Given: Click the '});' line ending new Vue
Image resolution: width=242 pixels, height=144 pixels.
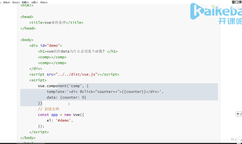Looking at the screenshot, I should pos(41,126).
